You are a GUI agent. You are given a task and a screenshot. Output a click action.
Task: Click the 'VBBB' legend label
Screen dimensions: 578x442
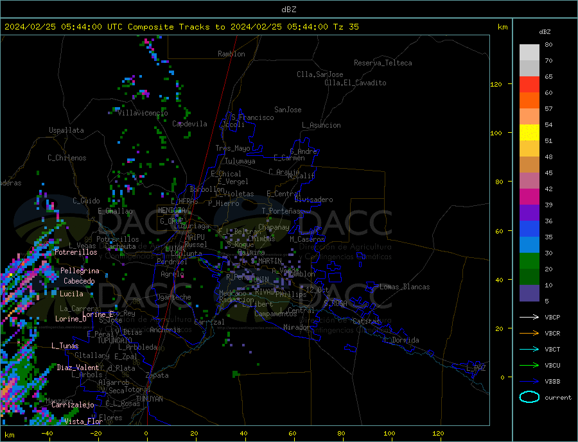click(x=552, y=381)
